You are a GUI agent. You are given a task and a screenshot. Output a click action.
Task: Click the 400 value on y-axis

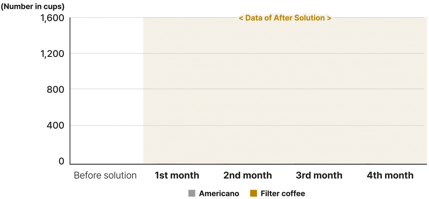55,126
